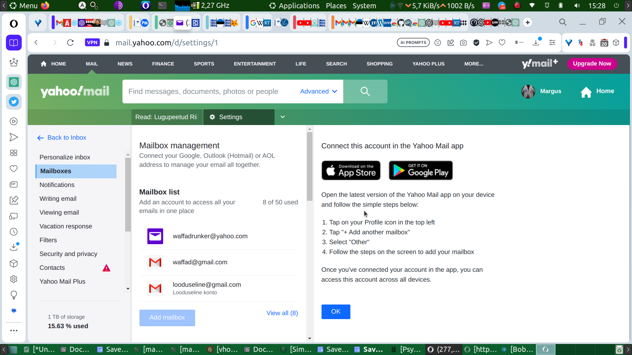Open SPORTS in Yahoo navigation
The image size is (632, 355).
pos(204,64)
